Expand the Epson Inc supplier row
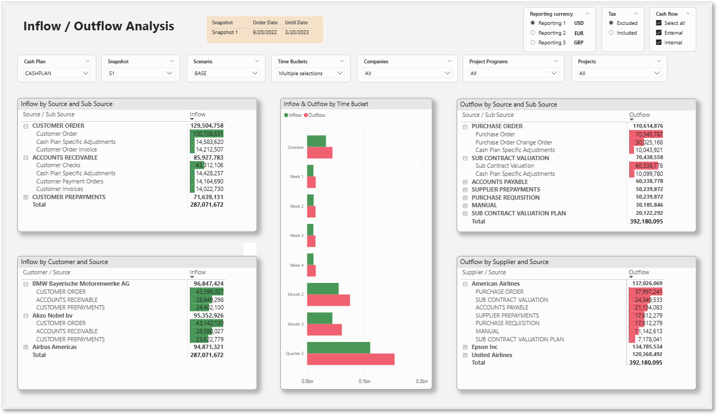Viewport: 718px width, 415px height. tap(465, 347)
